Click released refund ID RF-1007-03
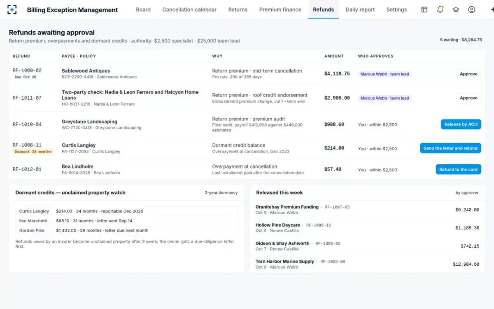 pos(337,207)
